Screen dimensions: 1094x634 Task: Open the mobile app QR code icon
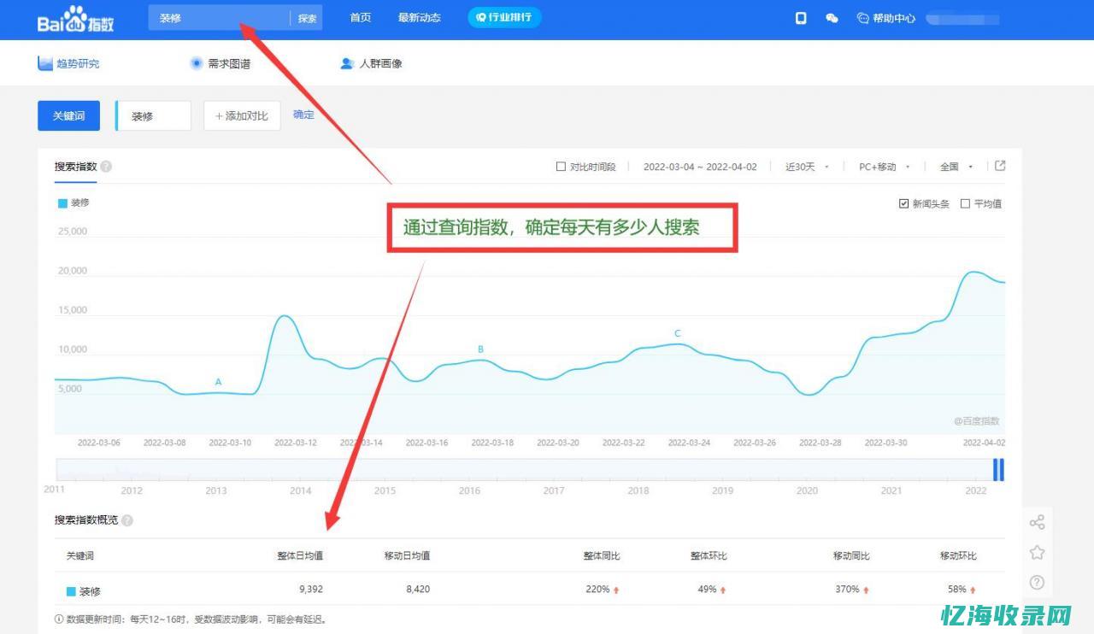[801, 17]
